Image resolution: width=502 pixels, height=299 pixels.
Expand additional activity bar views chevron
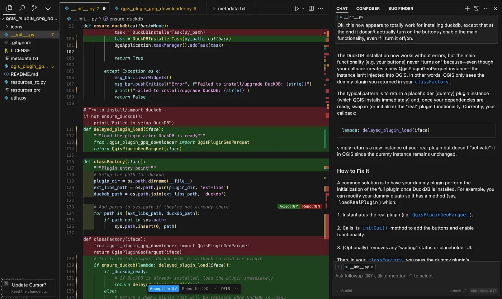[48, 8]
